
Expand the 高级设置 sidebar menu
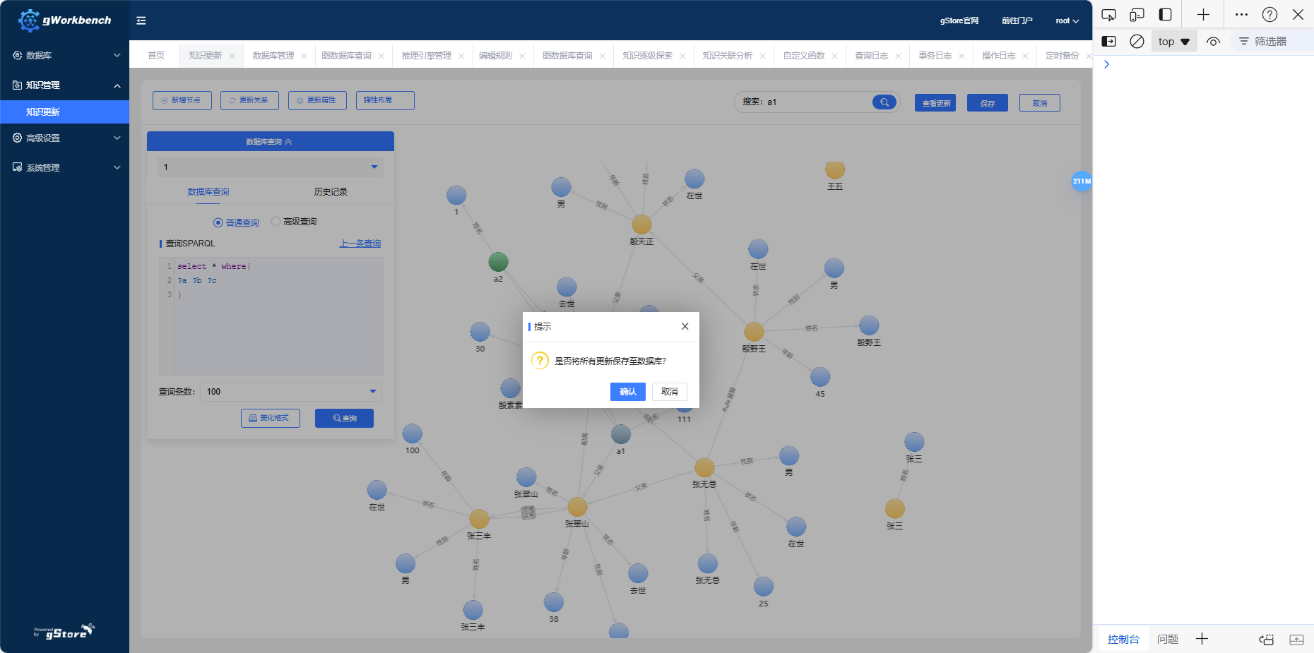pyautogui.click(x=65, y=138)
